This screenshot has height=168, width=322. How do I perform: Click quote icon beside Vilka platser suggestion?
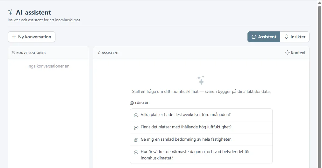click(x=136, y=115)
